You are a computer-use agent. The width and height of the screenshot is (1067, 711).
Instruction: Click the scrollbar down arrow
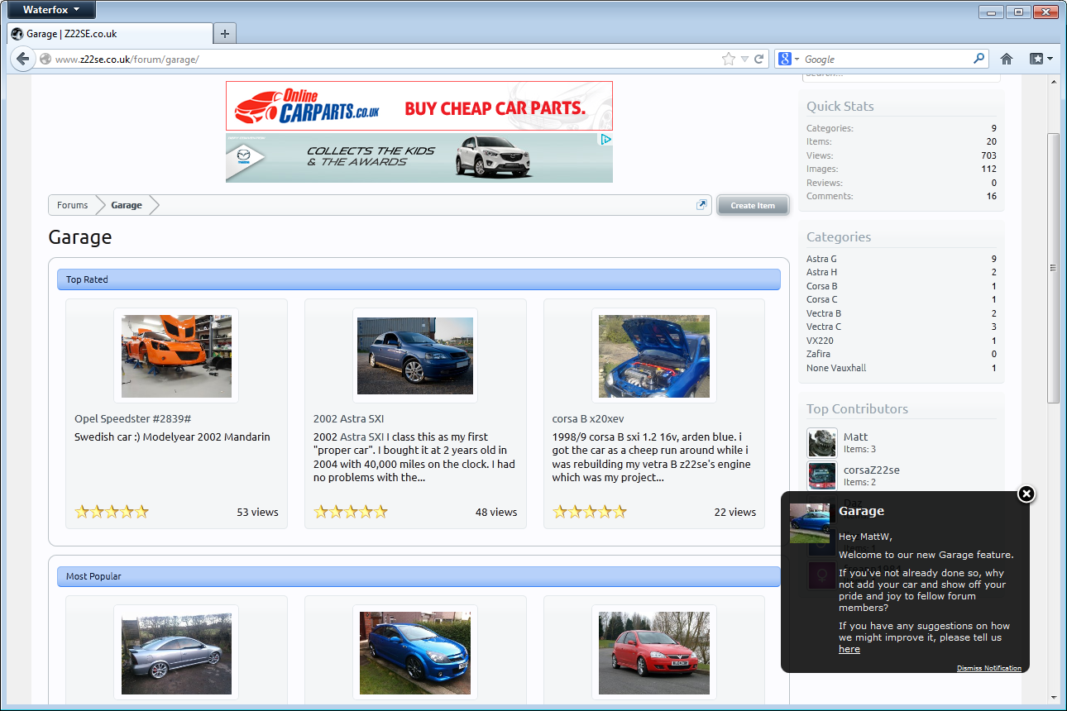(1053, 697)
